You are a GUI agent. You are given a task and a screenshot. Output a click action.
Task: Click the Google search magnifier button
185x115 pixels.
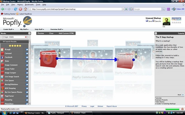(x=163, y=9)
